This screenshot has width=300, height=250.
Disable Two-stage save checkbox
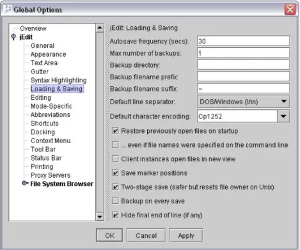[x=115, y=187]
